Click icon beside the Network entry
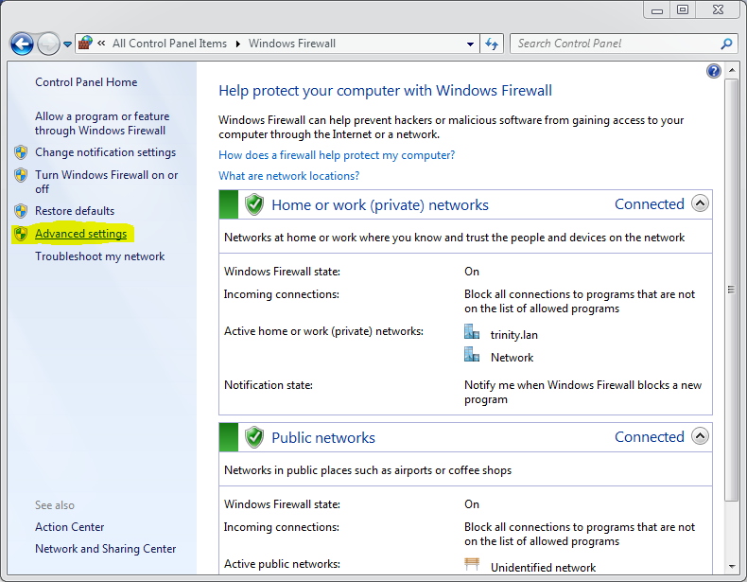The width and height of the screenshot is (747, 582). pyautogui.click(x=472, y=354)
